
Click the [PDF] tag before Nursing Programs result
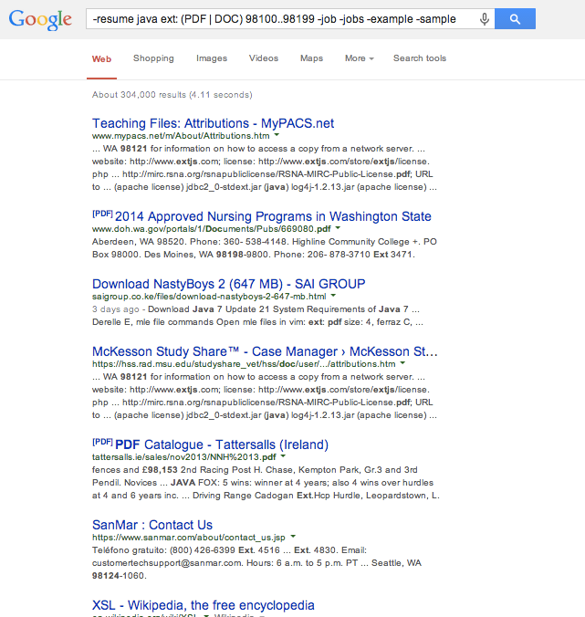pyautogui.click(x=102, y=214)
